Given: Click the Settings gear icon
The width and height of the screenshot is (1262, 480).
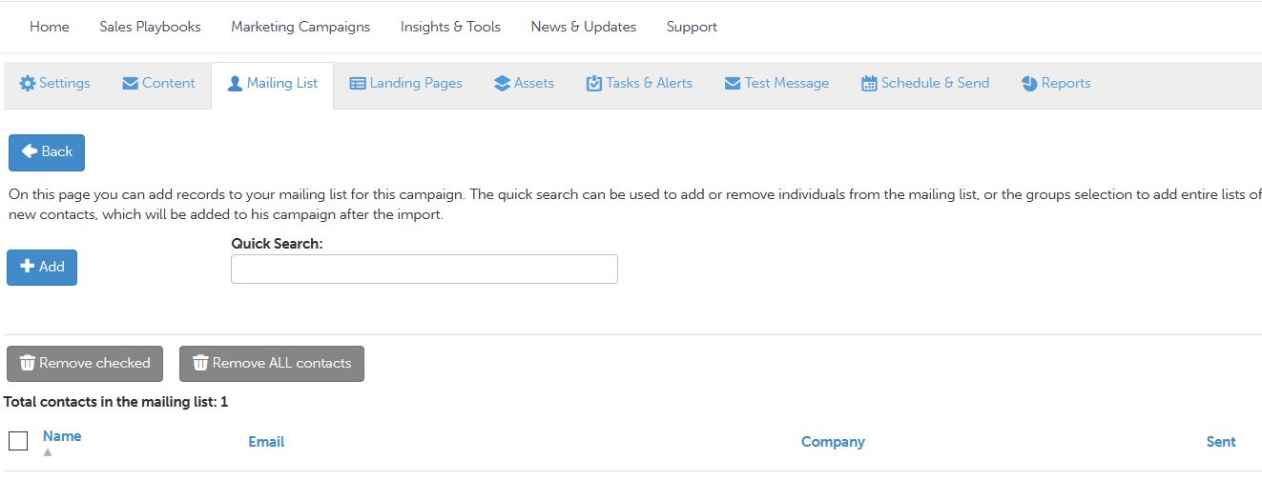Looking at the screenshot, I should 28,84.
